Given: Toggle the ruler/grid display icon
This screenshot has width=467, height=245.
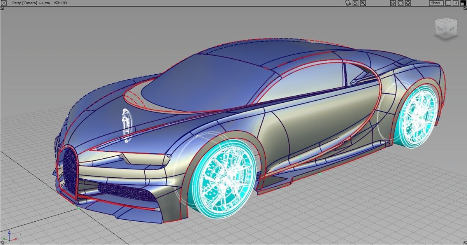Looking at the screenshot, I should pos(448,3).
